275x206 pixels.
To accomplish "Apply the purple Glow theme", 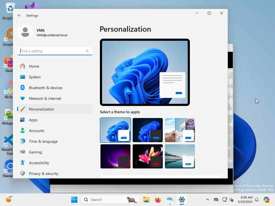I will pyautogui.click(x=115, y=156).
